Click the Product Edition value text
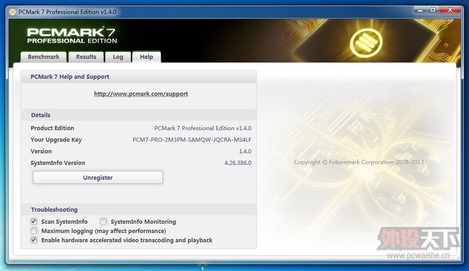Screen dimensions: 469x271 click(203, 128)
